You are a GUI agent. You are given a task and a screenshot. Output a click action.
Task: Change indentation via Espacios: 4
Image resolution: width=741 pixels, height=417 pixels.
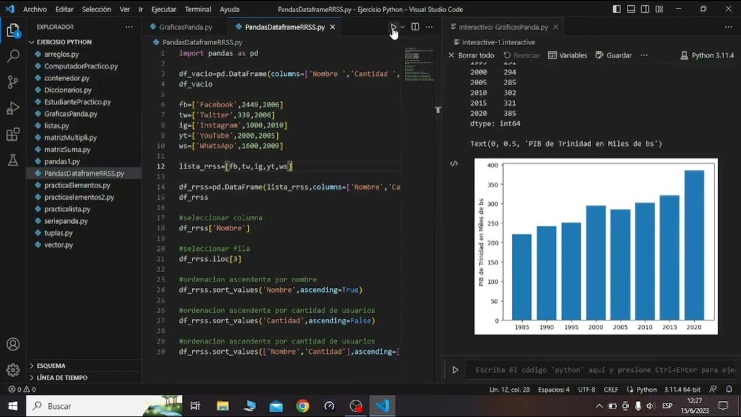[x=553, y=390]
